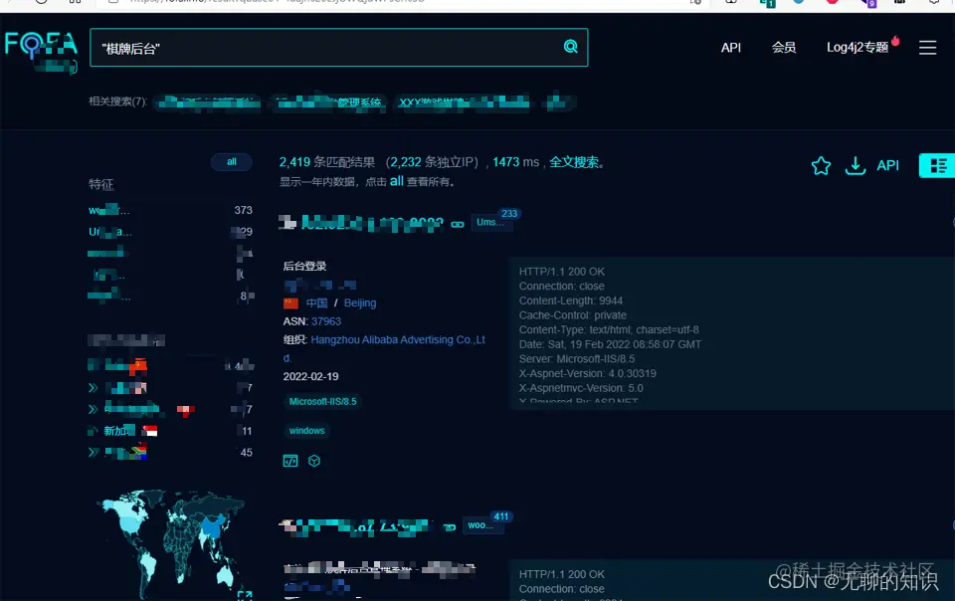Click the 中国 country link

316,302
